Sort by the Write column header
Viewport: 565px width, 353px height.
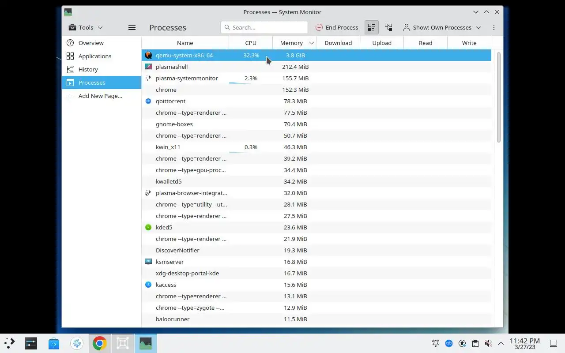coord(469,43)
